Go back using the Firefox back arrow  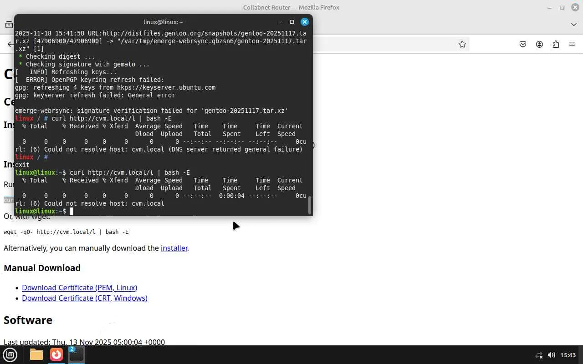[x=10, y=44]
